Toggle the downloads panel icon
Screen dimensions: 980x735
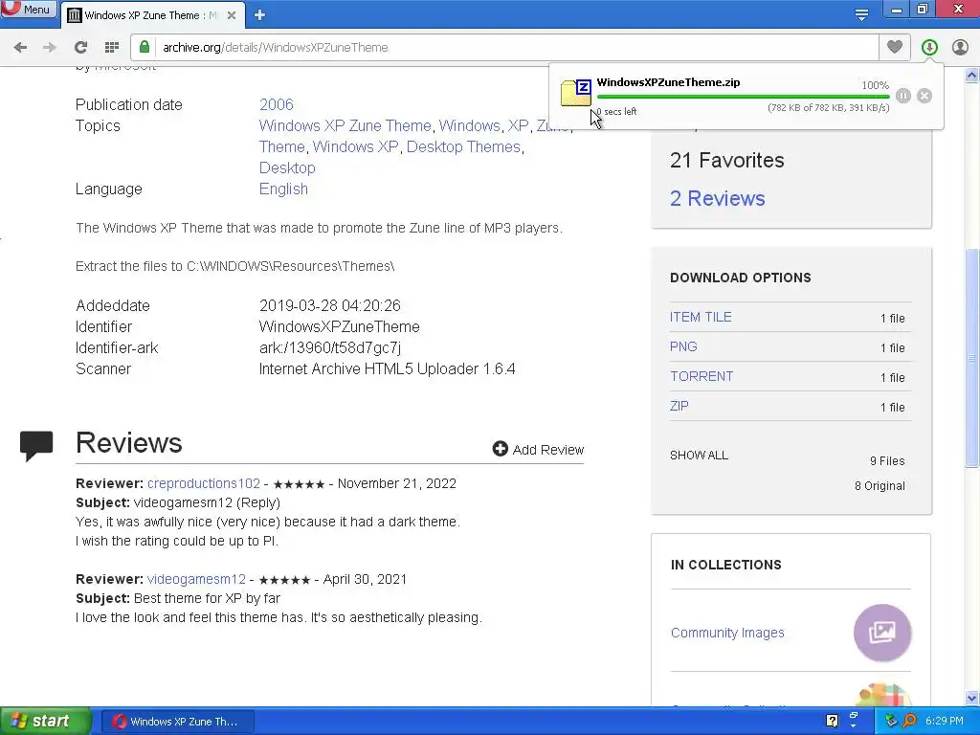coord(929,47)
